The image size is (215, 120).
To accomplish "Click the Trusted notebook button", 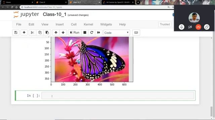I will tap(165, 24).
